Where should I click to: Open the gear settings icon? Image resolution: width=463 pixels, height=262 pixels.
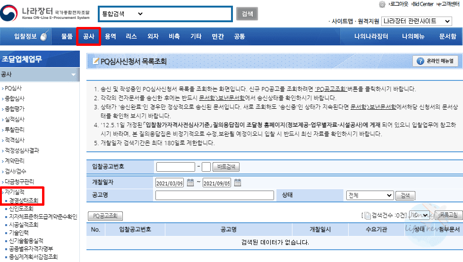(x=382, y=4)
